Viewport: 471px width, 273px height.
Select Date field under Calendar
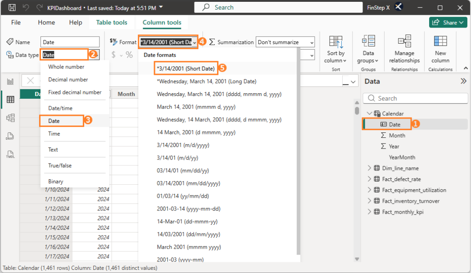394,125
